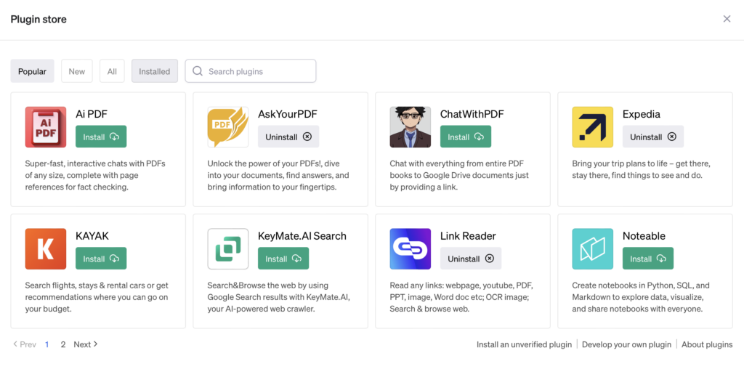Click description starting 'Super-fast, interactive chats'
The height and width of the screenshot is (369, 744).
coord(95,175)
